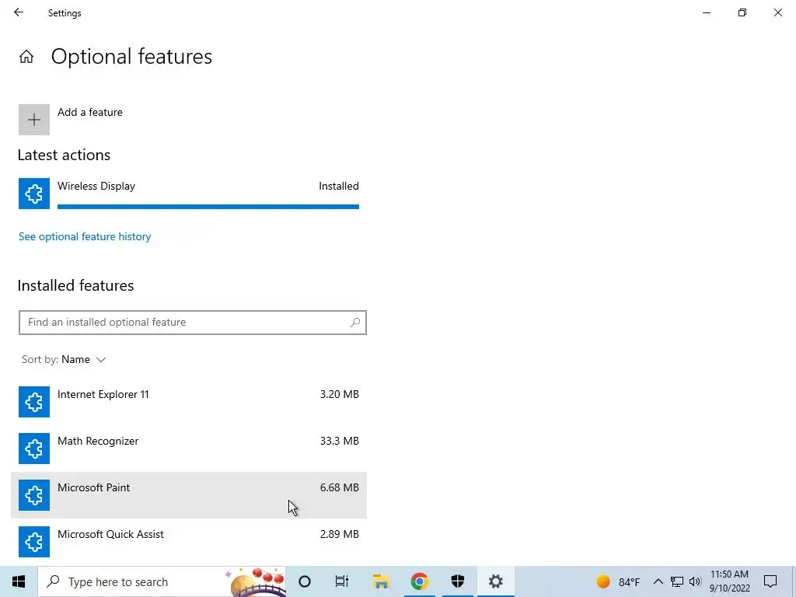Select the Microsoft Quick Assist entry

coord(189,542)
